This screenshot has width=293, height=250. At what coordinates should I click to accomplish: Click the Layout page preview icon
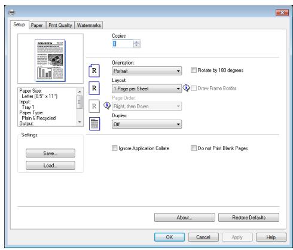tap(94, 88)
